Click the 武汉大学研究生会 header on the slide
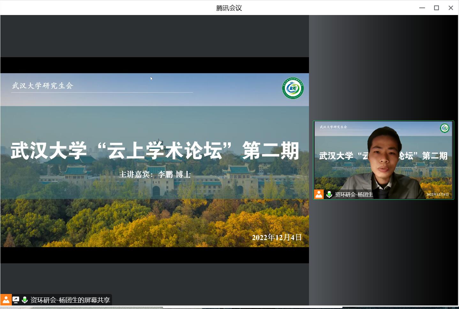 43,86
